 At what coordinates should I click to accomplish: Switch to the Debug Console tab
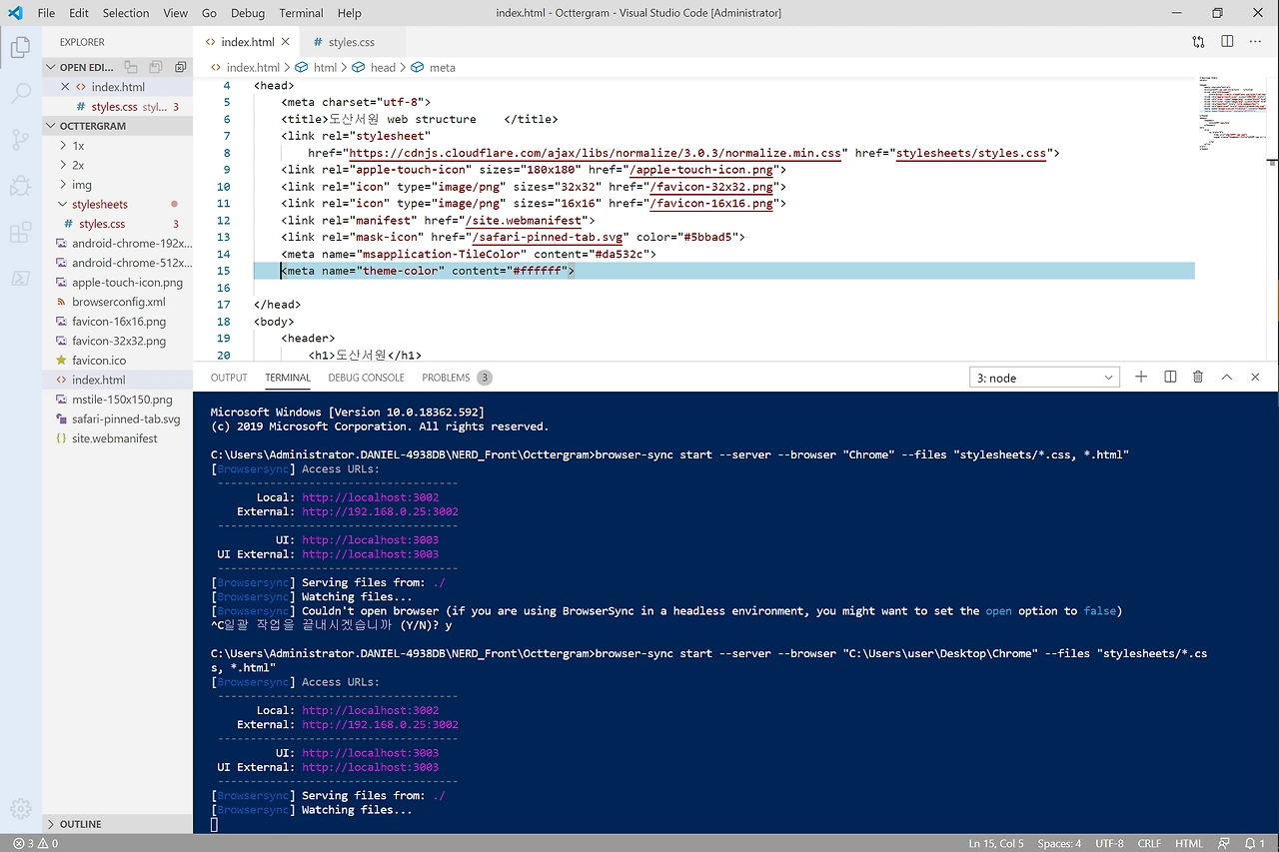[366, 378]
